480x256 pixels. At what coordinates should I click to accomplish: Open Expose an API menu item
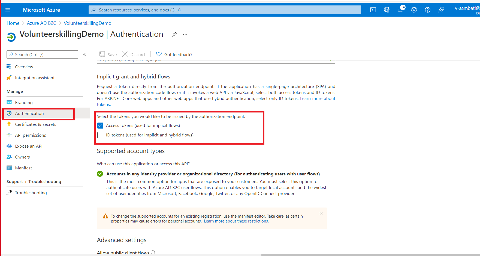[x=29, y=146]
